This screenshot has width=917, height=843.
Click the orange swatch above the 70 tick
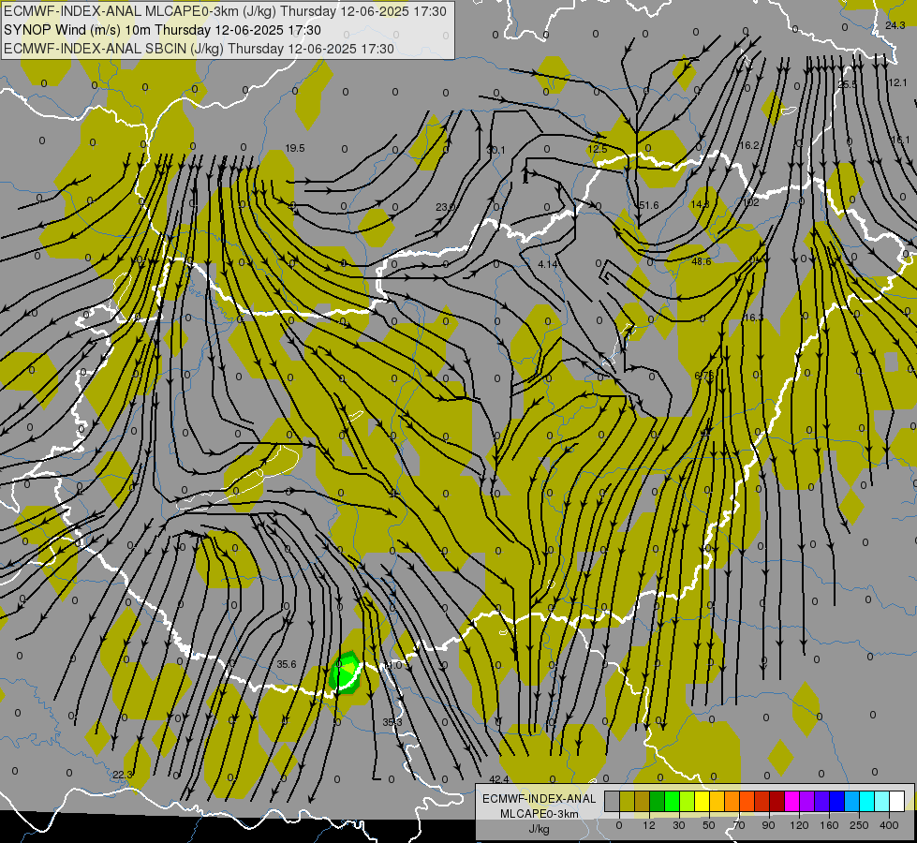[732, 801]
